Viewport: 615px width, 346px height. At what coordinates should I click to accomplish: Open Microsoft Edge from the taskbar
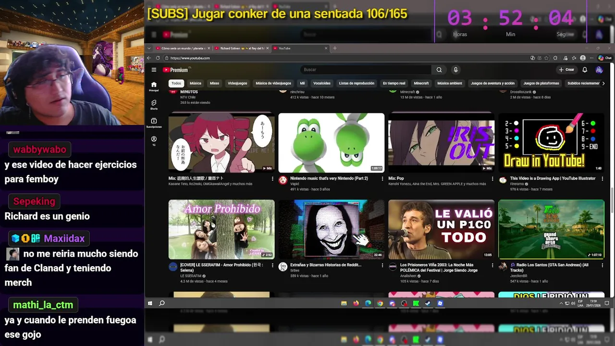coord(368,303)
